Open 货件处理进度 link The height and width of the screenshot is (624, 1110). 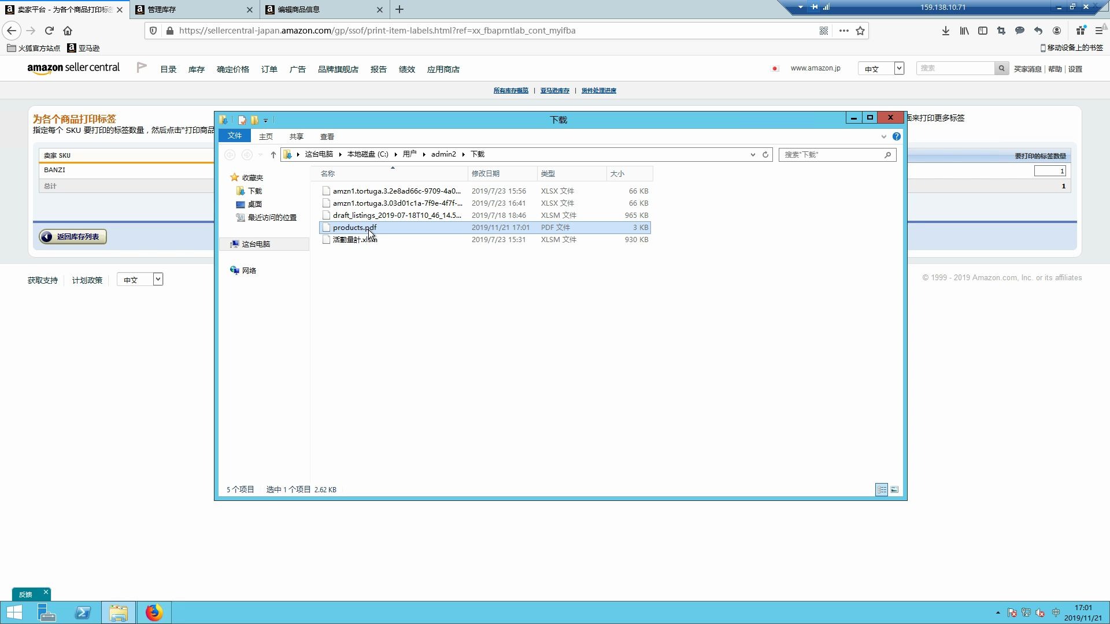click(599, 91)
